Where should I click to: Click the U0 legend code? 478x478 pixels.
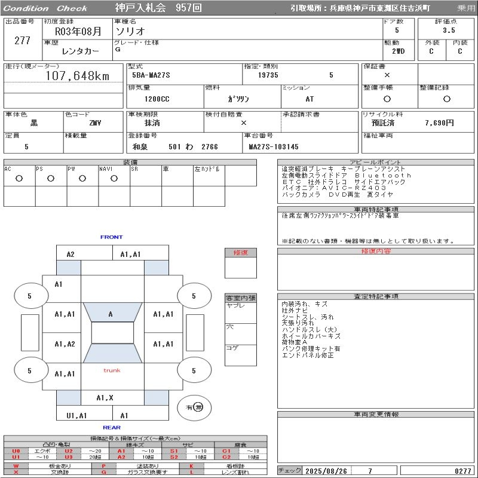tap(16, 451)
